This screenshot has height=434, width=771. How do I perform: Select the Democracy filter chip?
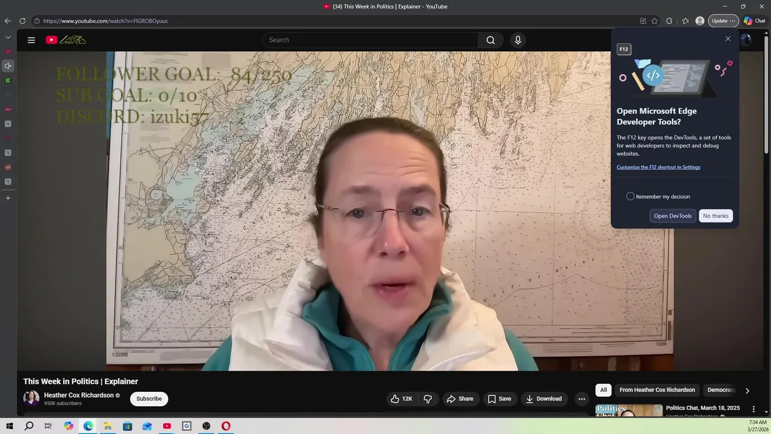click(x=720, y=390)
